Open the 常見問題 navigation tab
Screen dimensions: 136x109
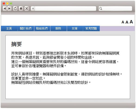[x=91, y=29]
